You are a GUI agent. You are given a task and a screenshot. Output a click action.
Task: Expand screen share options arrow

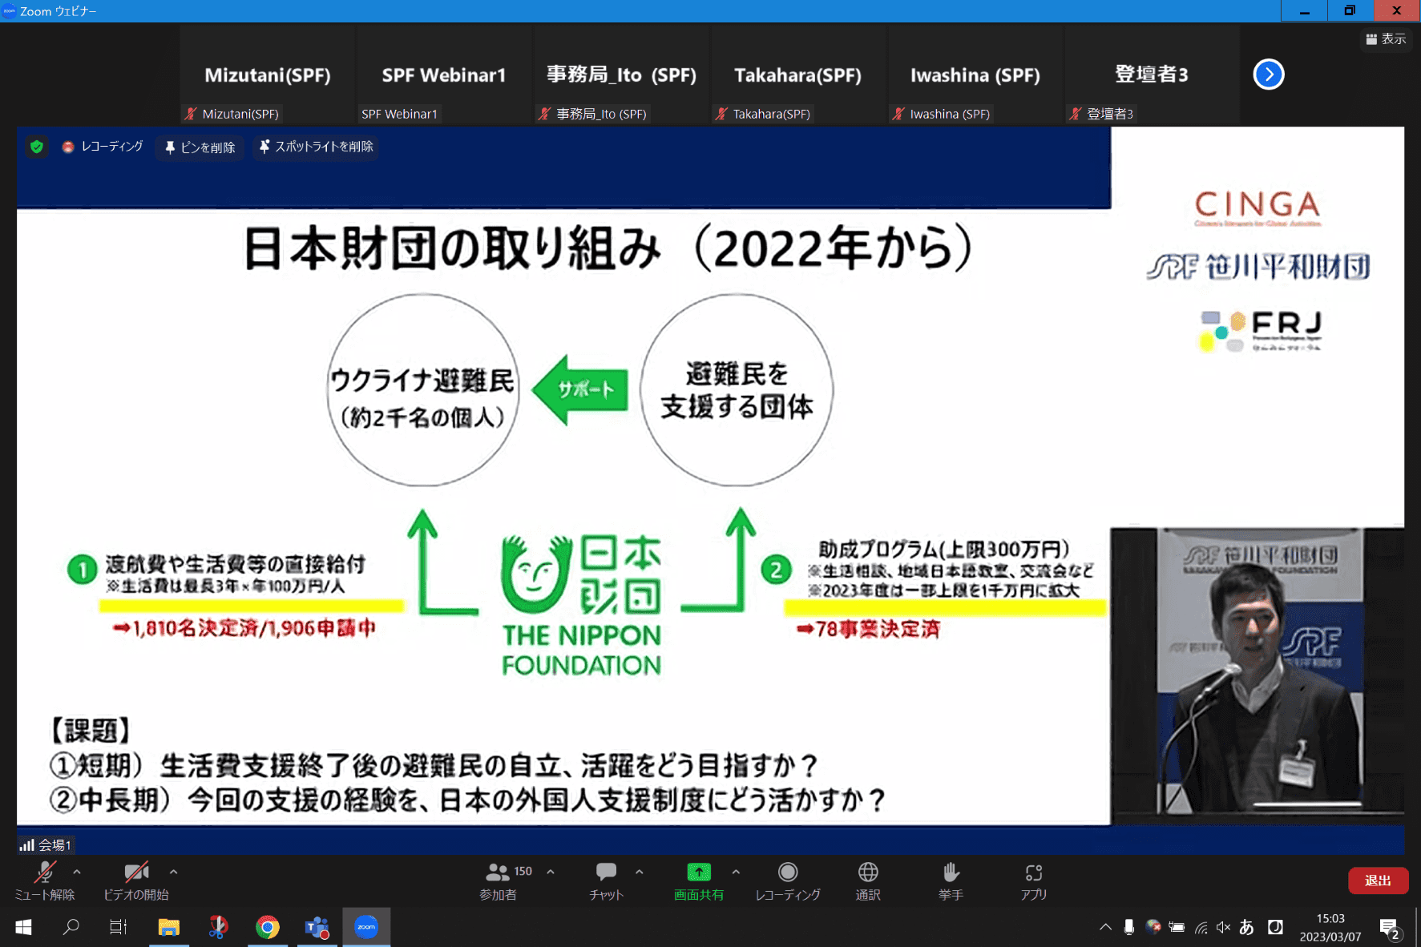pos(736,872)
